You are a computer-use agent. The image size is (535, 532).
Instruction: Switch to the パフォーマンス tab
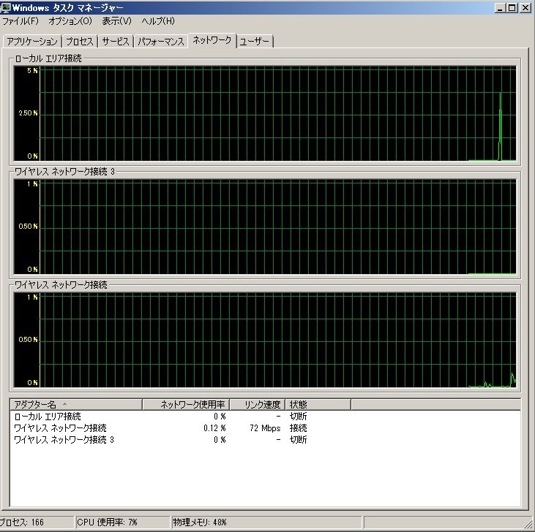click(161, 42)
